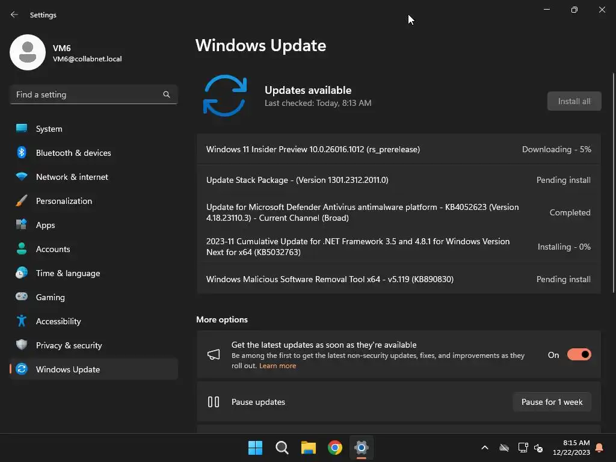This screenshot has height=462, width=616.
Task: Navigate to Accounts settings
Action: pos(94,248)
